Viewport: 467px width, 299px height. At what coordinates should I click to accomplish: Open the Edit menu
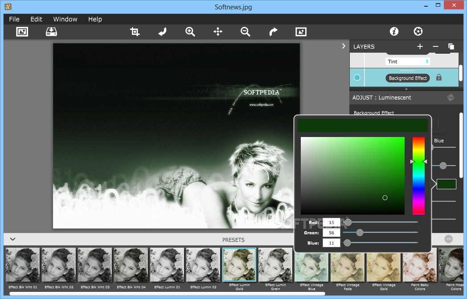pyautogui.click(x=37, y=19)
